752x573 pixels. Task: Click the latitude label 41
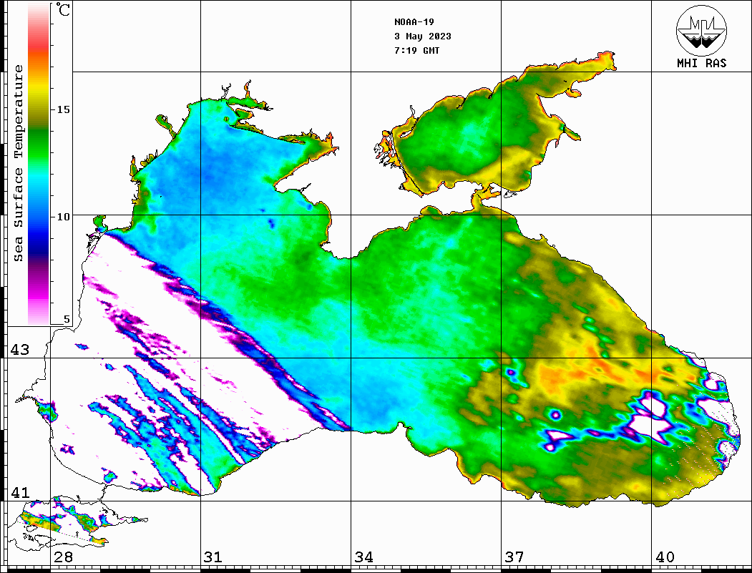pos(19,493)
